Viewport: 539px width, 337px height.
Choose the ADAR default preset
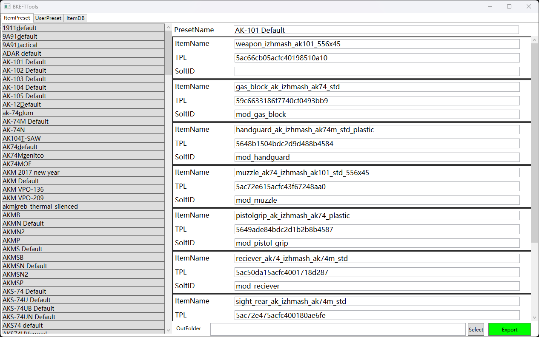point(83,54)
